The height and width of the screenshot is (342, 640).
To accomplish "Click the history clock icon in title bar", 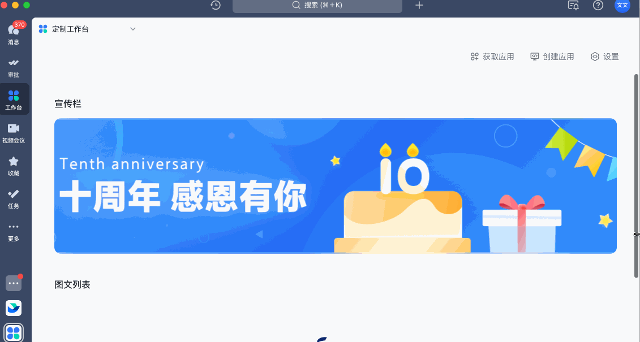I will [x=216, y=5].
